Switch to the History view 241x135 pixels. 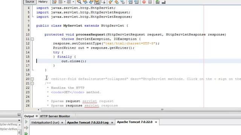(x=43, y=1)
